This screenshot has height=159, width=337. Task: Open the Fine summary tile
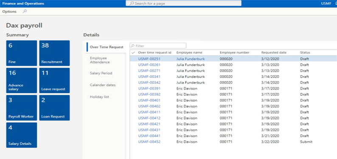(22, 53)
